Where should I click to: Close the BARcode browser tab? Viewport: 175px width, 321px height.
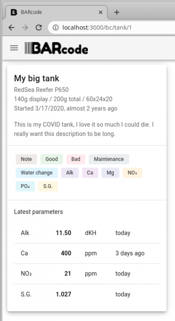pos(100,12)
